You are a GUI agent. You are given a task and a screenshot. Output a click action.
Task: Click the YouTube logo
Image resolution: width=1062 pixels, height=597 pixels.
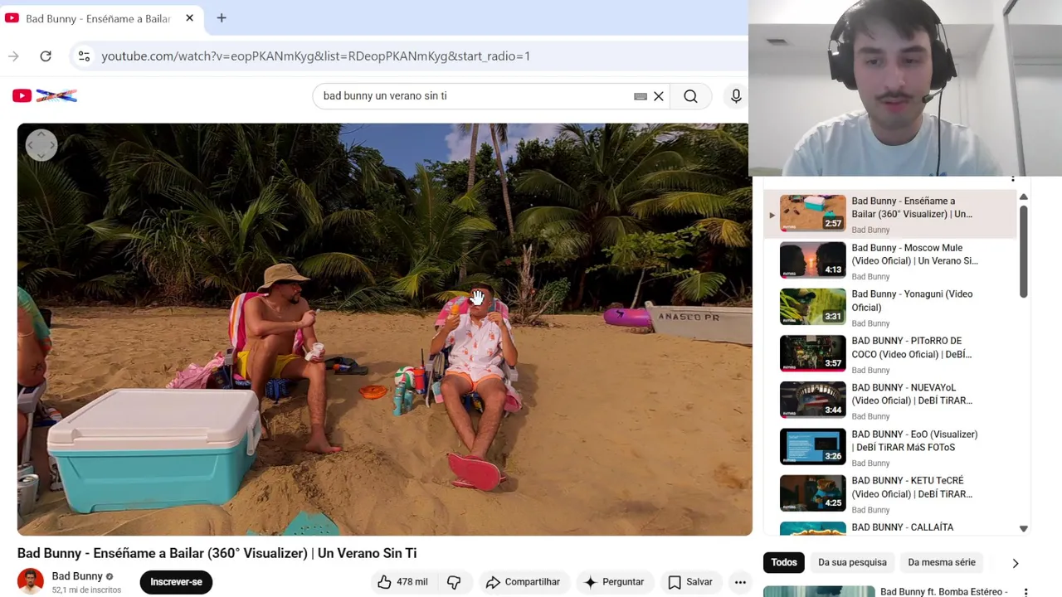[45, 96]
